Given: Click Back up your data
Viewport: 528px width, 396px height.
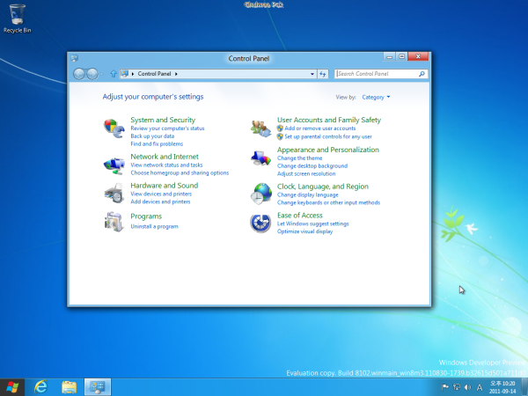Looking at the screenshot, I should click(152, 136).
